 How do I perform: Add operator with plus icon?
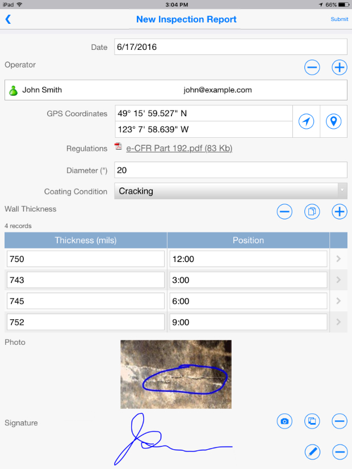[x=340, y=67]
